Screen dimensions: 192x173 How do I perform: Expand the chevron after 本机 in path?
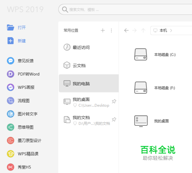coord(171,30)
